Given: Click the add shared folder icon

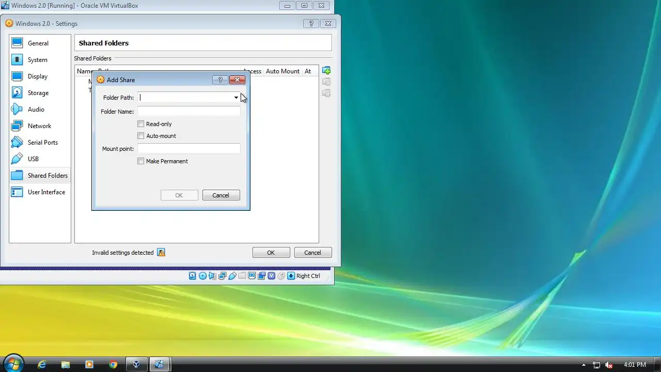Looking at the screenshot, I should tap(326, 71).
